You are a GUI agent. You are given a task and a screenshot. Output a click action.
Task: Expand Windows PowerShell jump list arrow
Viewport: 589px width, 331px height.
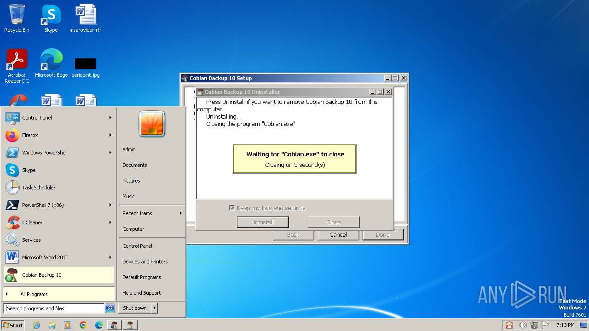tap(110, 153)
